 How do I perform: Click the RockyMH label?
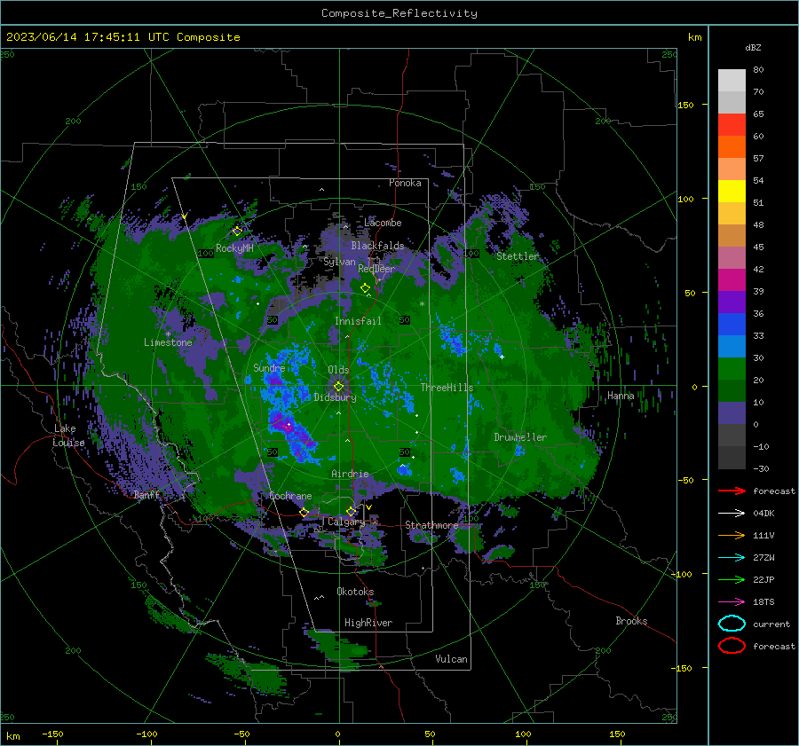click(x=234, y=248)
